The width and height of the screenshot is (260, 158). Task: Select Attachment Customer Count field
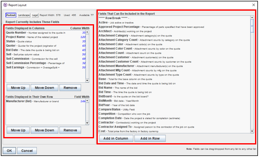[174, 62]
